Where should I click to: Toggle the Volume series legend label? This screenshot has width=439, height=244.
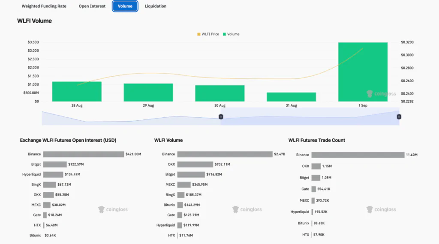click(x=233, y=34)
